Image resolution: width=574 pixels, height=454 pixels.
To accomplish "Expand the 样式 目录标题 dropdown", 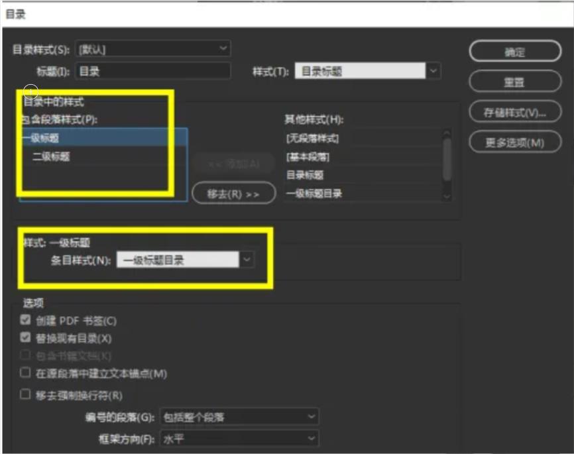I will point(367,71).
